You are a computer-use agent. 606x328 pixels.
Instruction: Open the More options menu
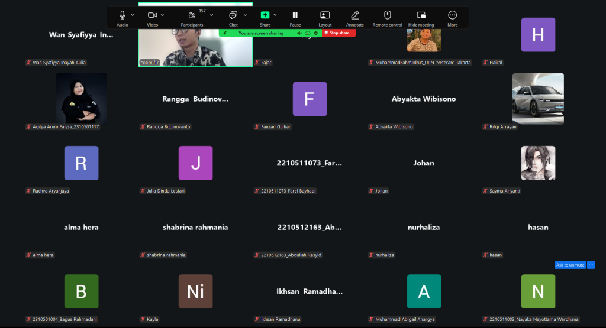tap(453, 15)
